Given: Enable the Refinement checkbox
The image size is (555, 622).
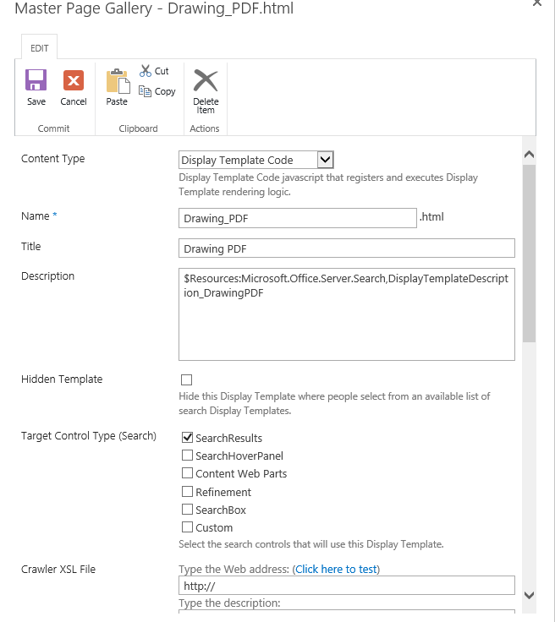Looking at the screenshot, I should click(187, 491).
